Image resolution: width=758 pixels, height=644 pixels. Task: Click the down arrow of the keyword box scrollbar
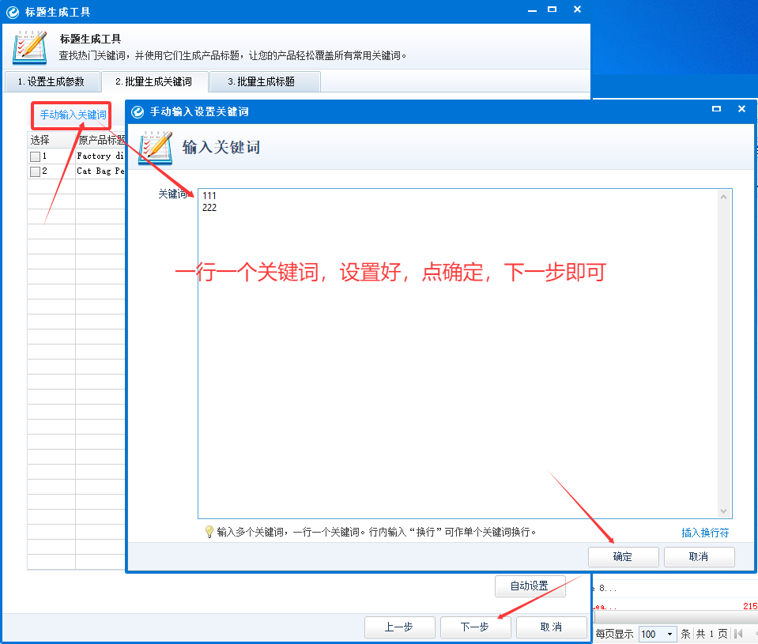click(x=723, y=511)
